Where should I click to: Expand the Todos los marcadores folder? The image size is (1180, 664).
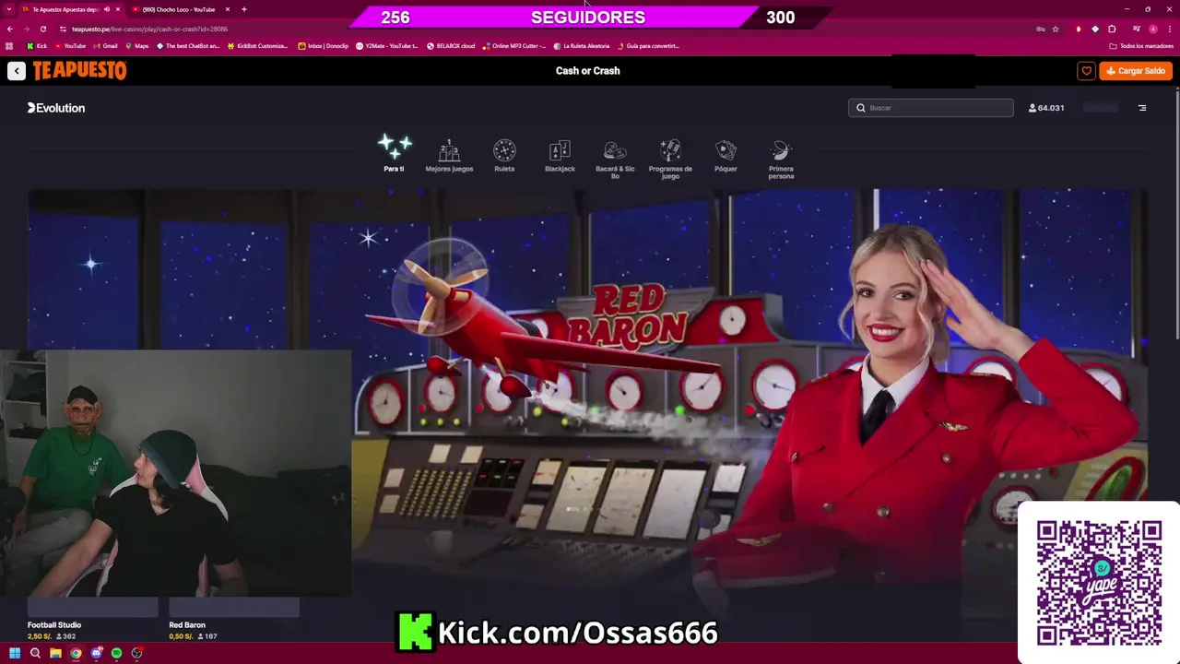coord(1141,46)
